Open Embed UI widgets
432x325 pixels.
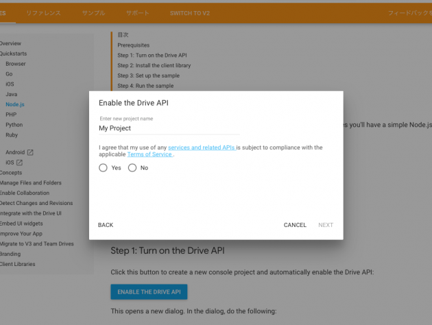[x=21, y=224]
